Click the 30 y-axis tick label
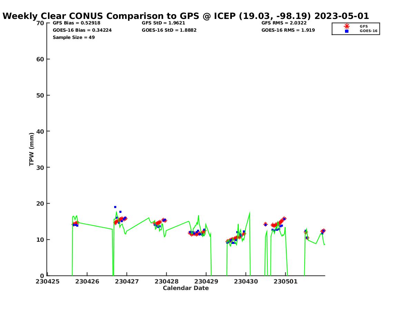 pos(40,167)
